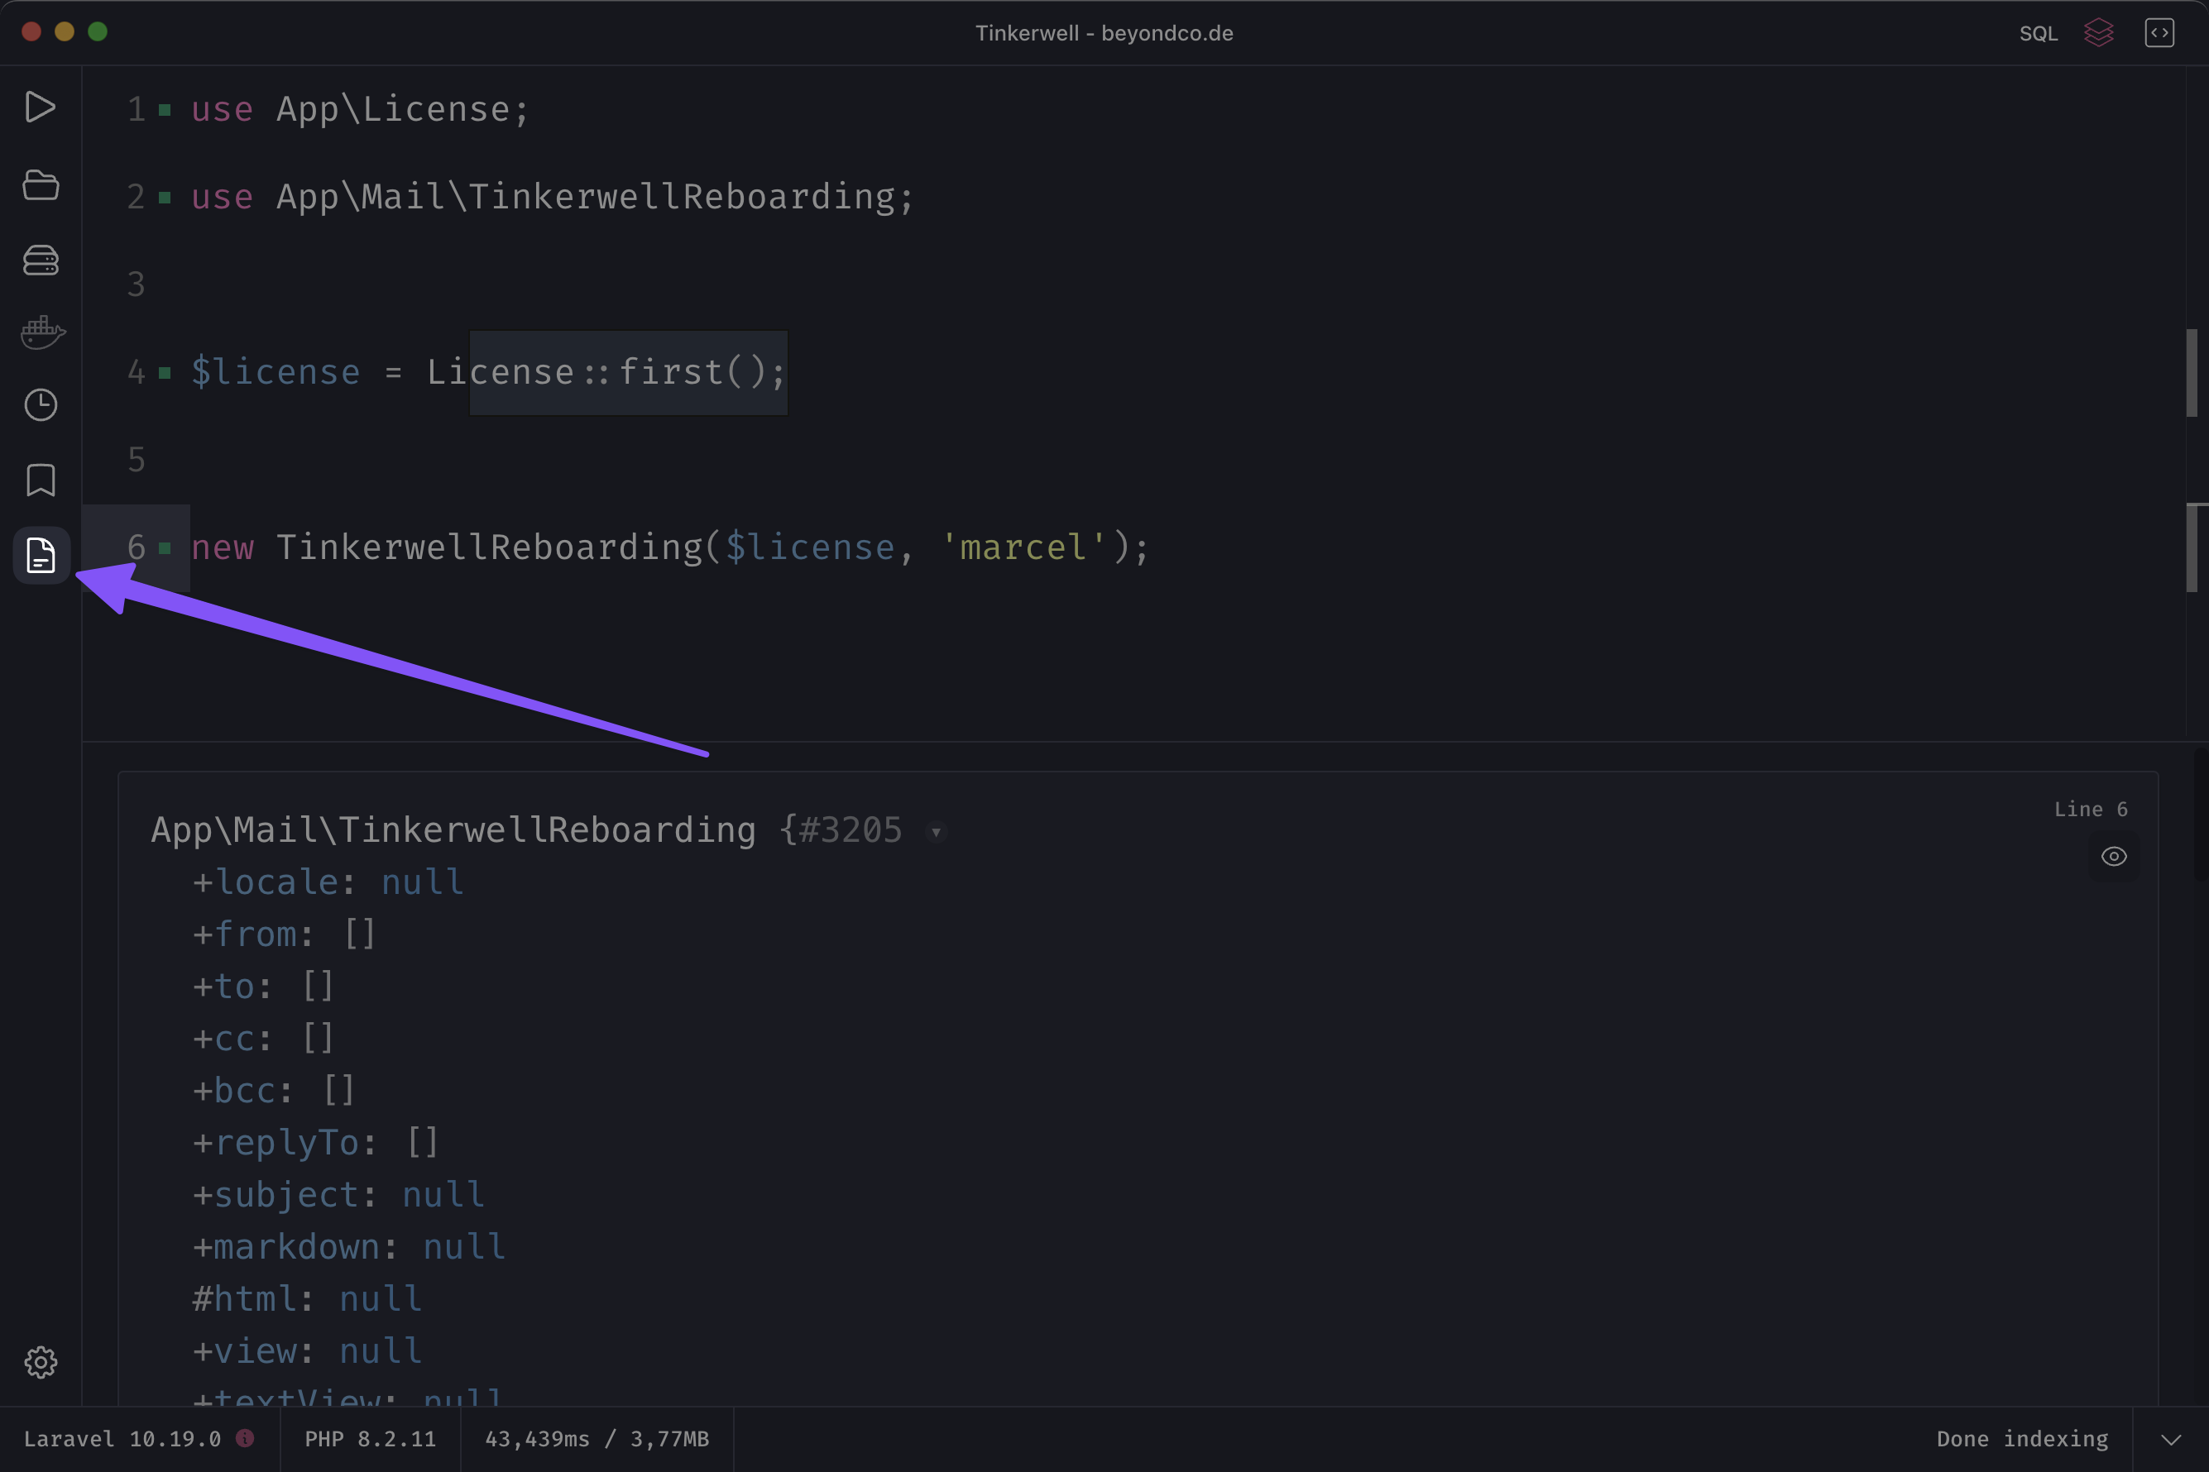Collapse the TinkerwellReboarding object dump arrow
2209x1472 pixels.
click(x=936, y=832)
